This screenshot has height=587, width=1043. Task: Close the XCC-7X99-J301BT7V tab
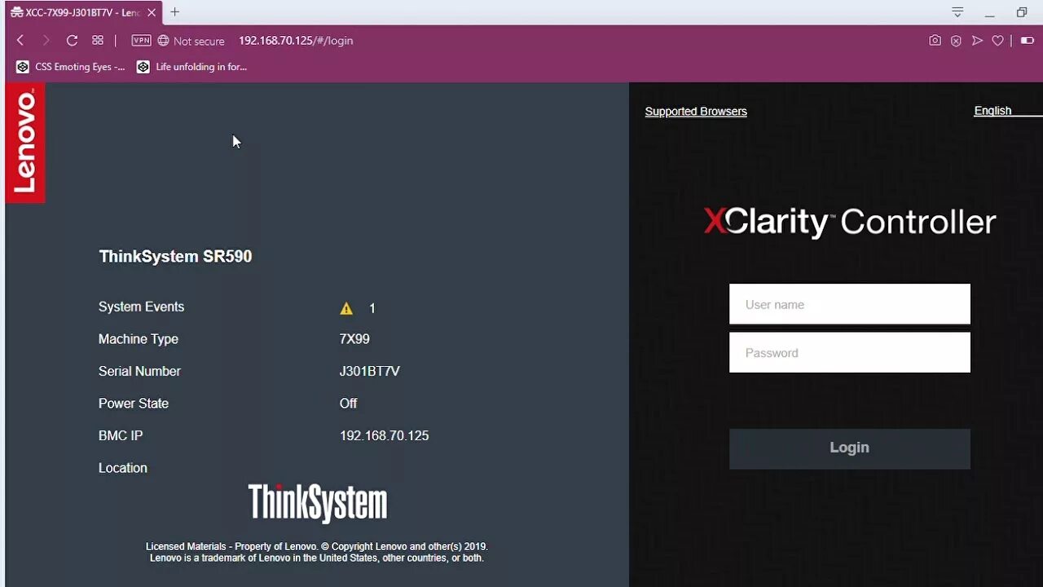[x=152, y=12]
